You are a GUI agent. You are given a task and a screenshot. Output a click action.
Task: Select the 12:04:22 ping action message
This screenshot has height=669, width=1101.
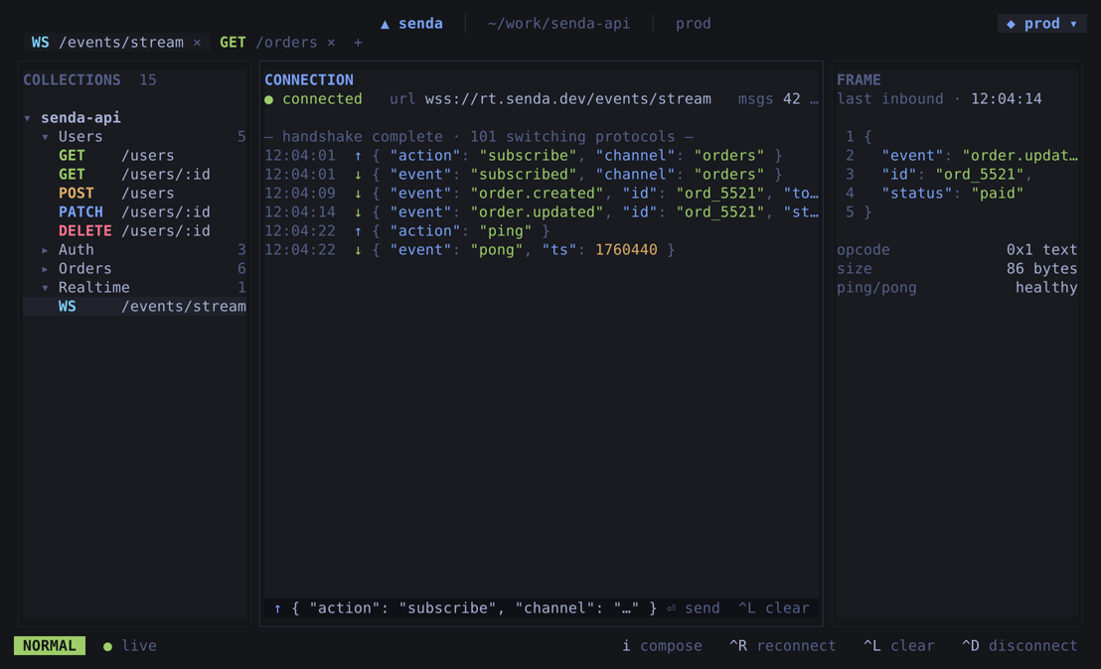tap(542, 230)
